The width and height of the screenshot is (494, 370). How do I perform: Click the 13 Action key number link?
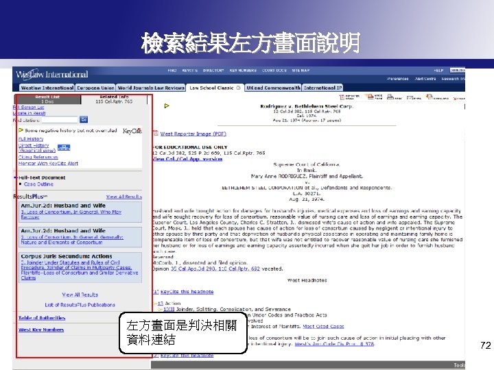(161, 304)
